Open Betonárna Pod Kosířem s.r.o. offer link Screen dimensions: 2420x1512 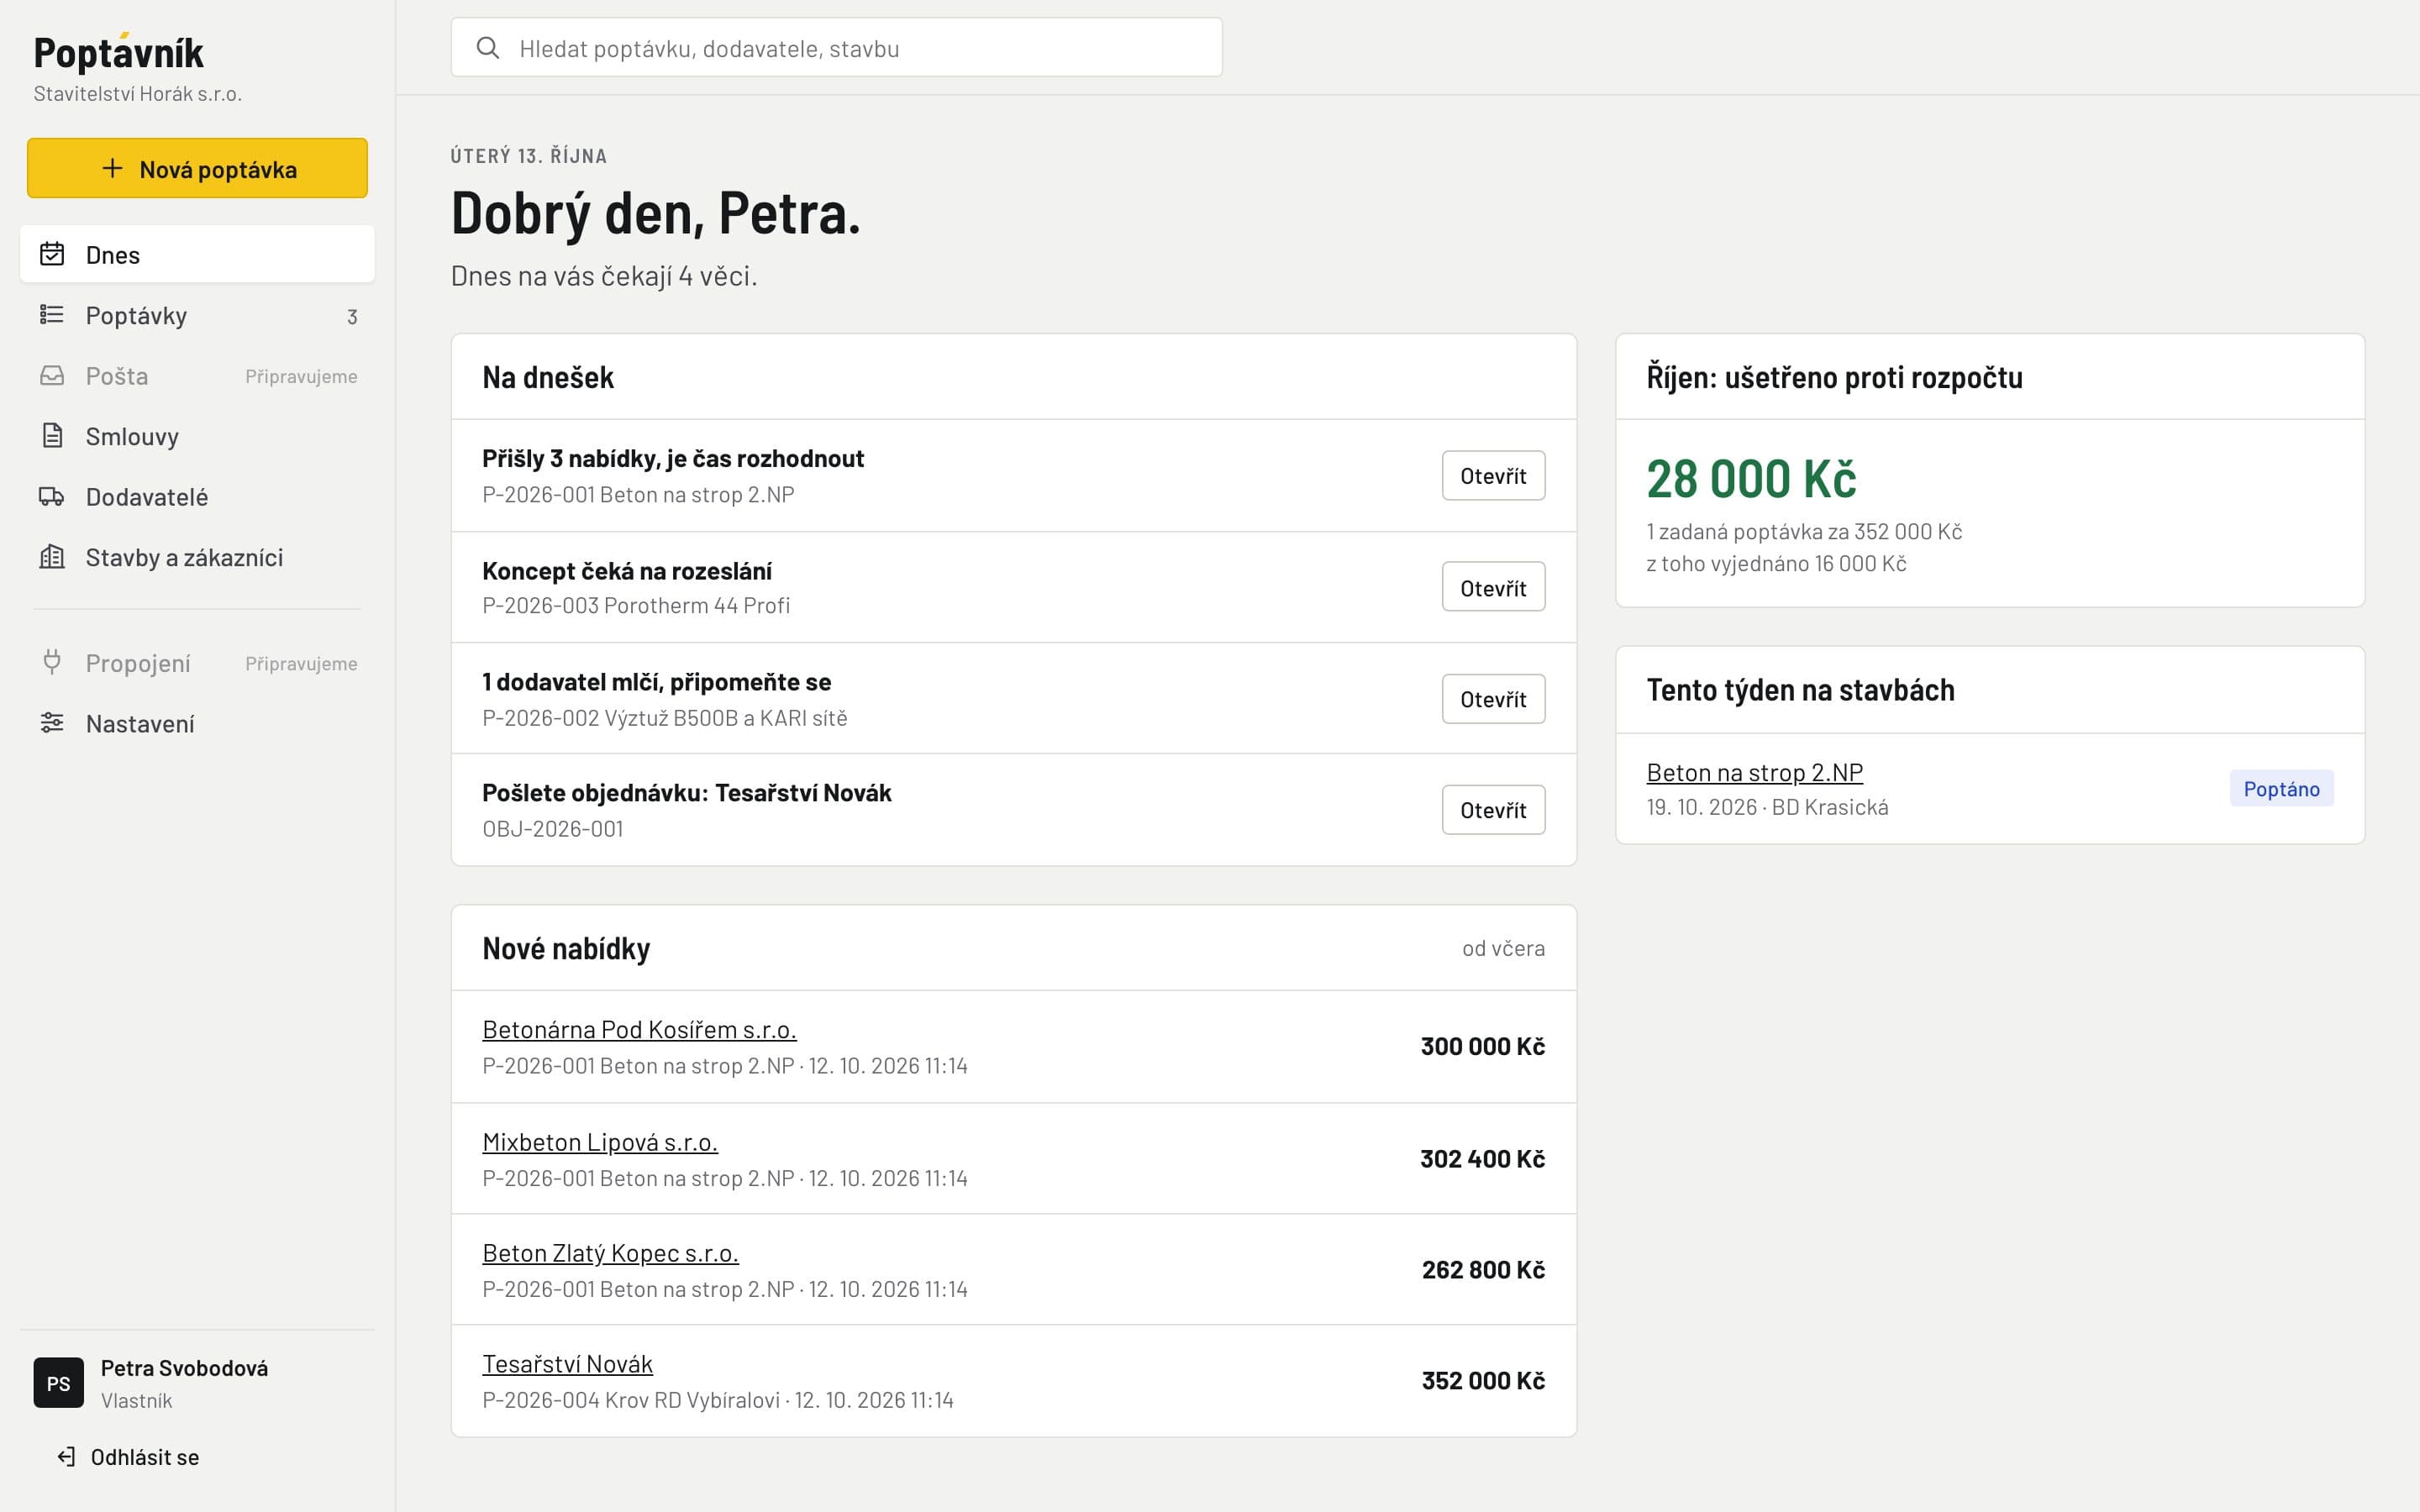tap(639, 1029)
